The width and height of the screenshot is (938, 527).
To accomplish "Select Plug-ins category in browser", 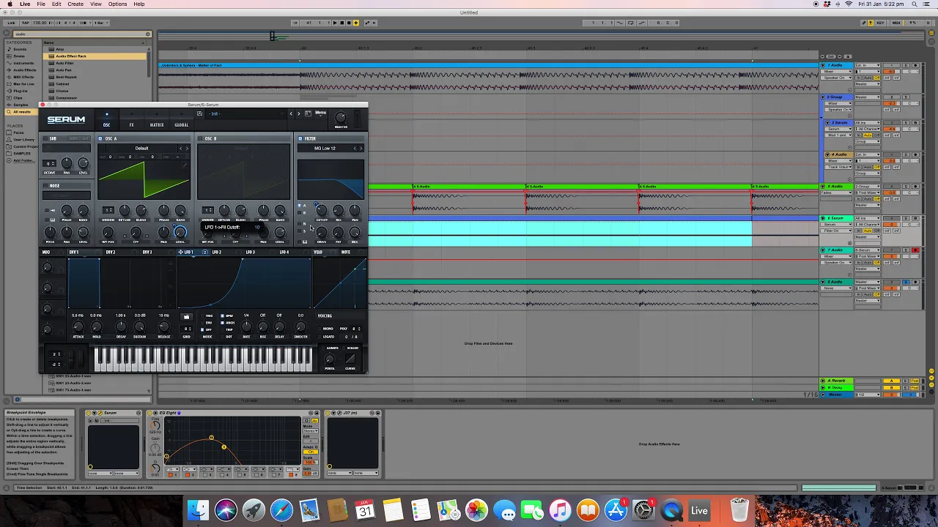I will pyautogui.click(x=21, y=91).
